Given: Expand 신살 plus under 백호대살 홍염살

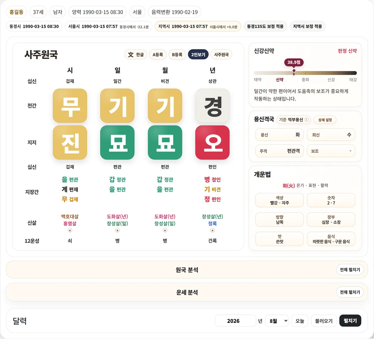Looking at the screenshot, I should (70, 230).
